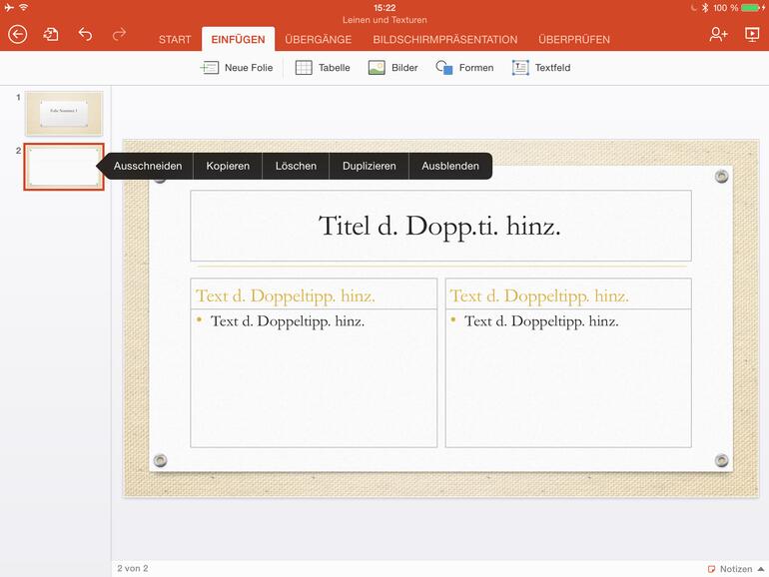Open the file menu icon
769x577 pixels.
click(x=51, y=35)
